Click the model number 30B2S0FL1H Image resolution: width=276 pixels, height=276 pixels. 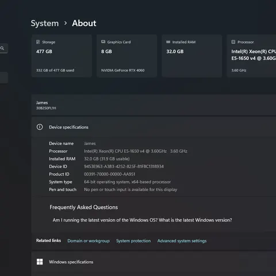[x=46, y=108]
